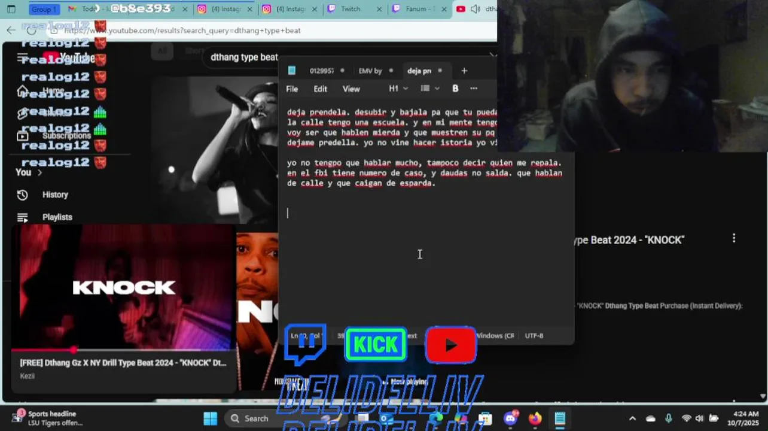Open the Windows Start menu
Viewport: 768px width, 431px height.
click(x=211, y=418)
